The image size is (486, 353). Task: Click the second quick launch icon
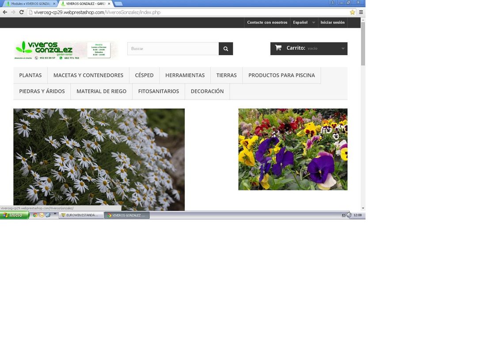coord(42,215)
